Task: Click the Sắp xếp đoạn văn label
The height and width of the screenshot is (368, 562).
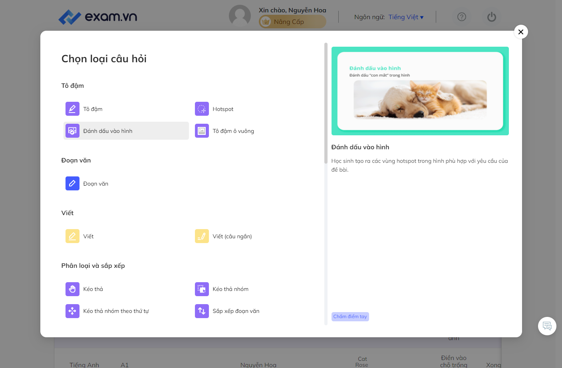Action: coord(236,311)
